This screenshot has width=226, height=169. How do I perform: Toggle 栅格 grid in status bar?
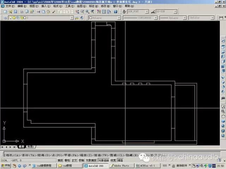(67, 160)
